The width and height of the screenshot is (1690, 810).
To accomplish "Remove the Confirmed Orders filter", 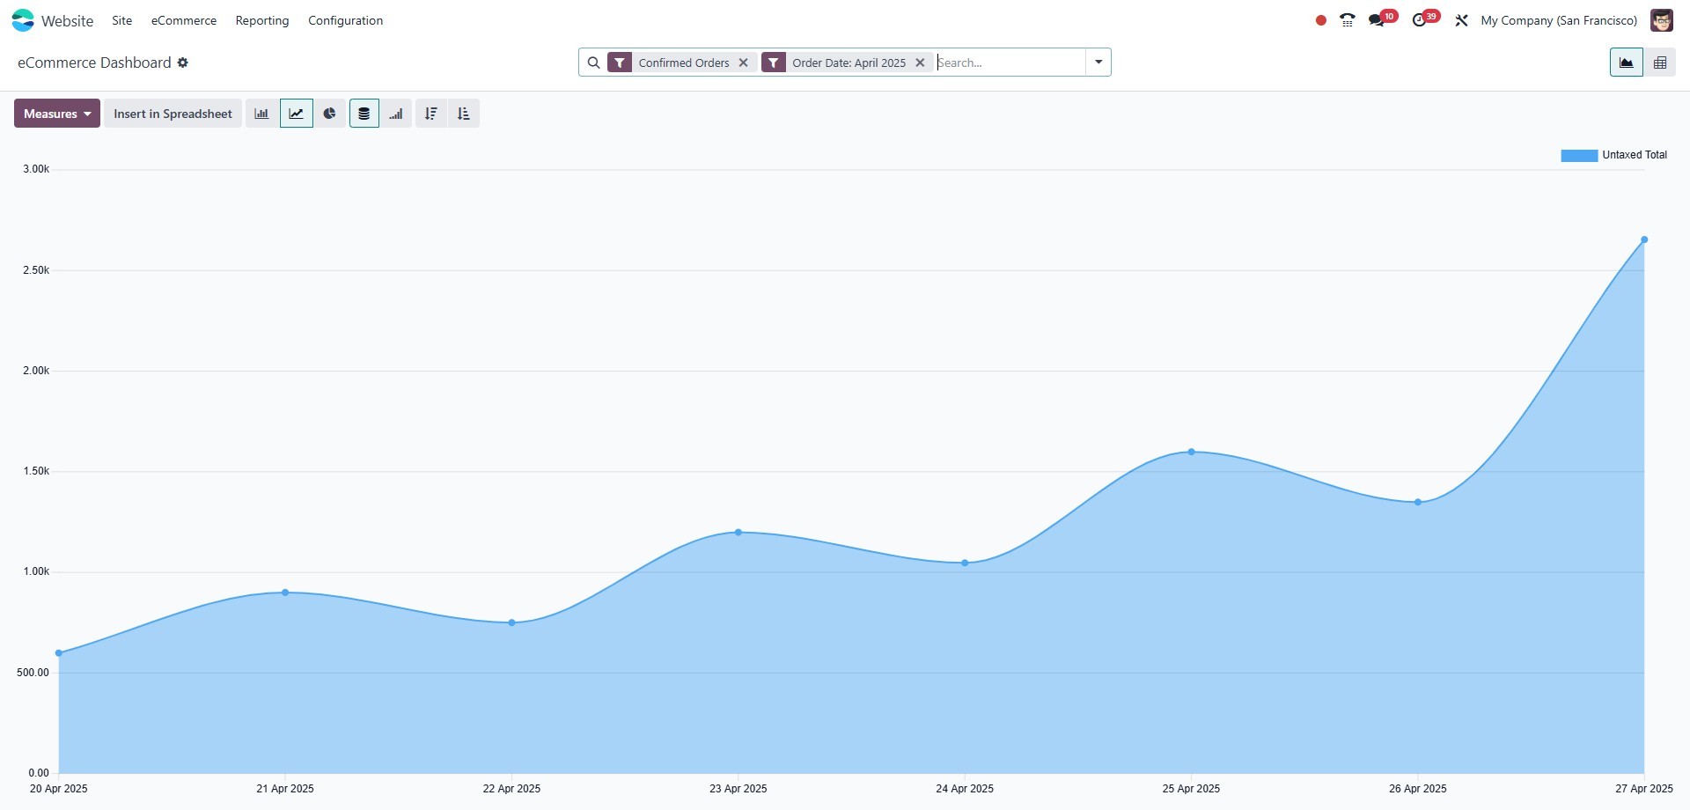I will (x=744, y=63).
